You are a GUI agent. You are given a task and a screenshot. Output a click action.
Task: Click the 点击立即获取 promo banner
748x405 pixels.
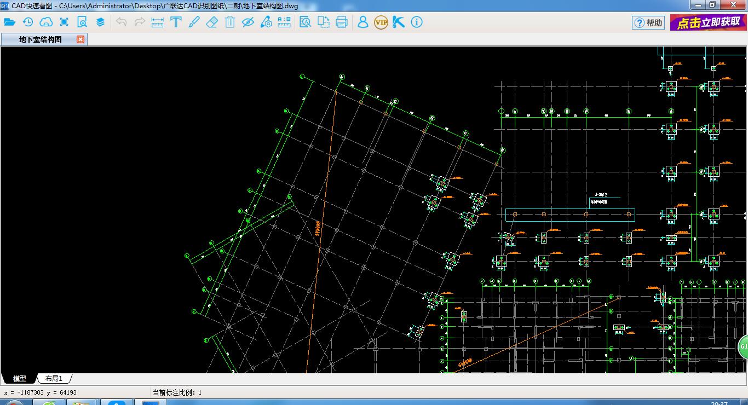(x=709, y=22)
